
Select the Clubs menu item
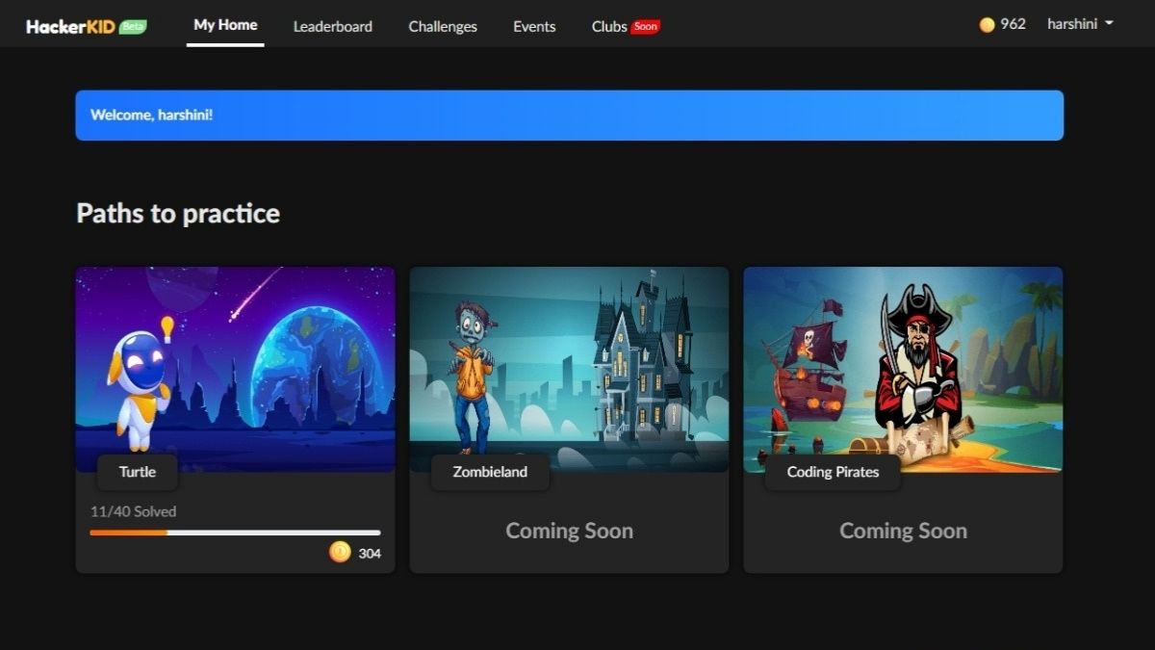[608, 26]
